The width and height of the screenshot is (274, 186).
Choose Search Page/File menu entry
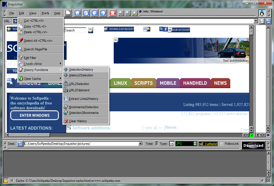(x=40, y=49)
